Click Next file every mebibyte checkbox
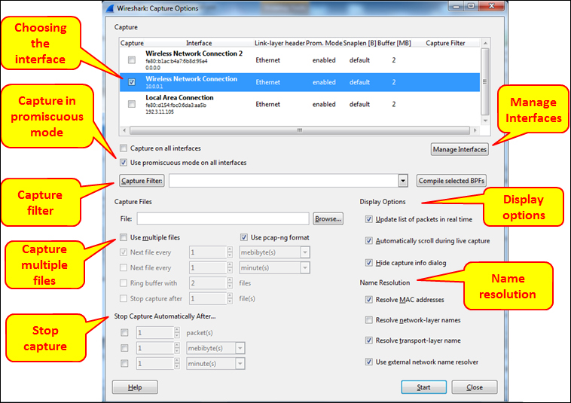 124,252
